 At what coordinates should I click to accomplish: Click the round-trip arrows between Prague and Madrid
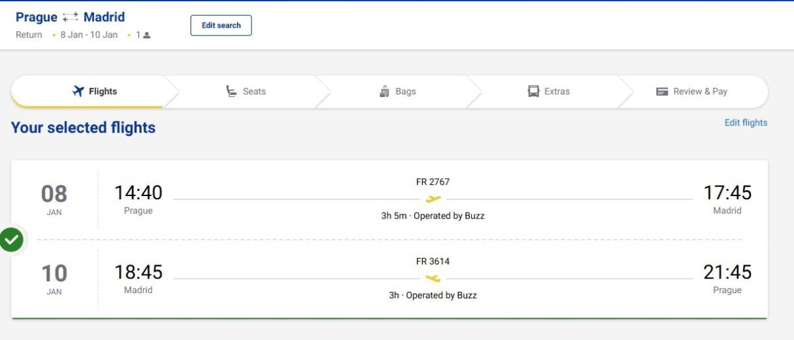click(x=71, y=18)
